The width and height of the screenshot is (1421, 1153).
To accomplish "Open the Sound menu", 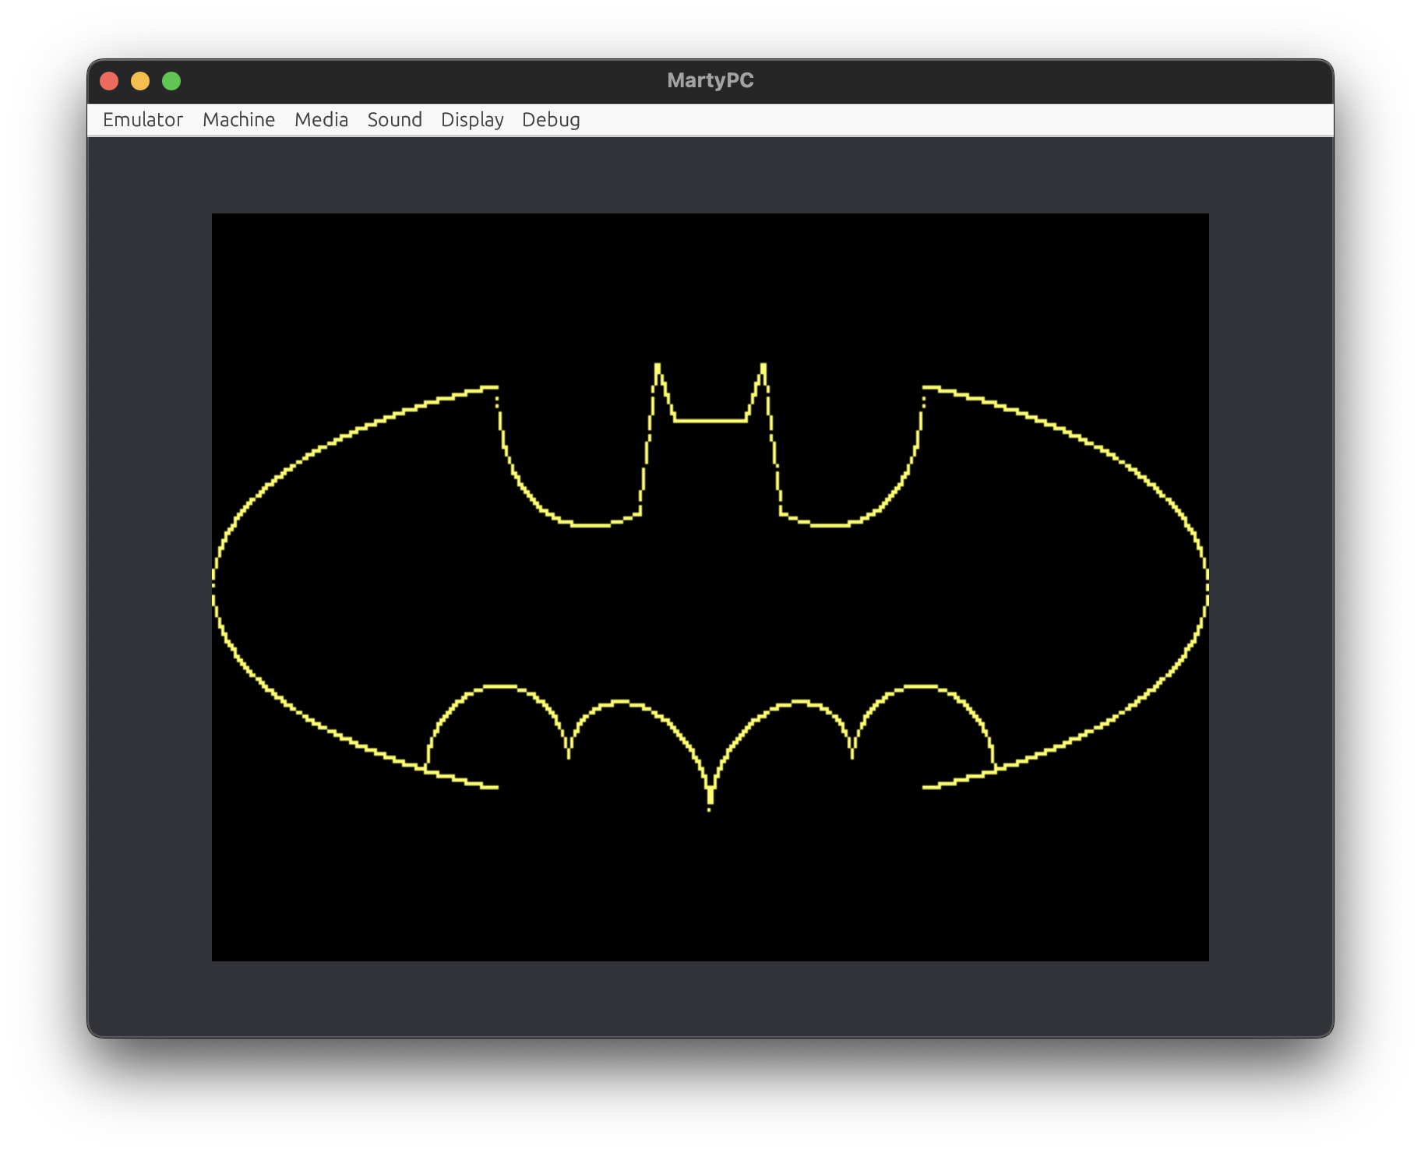I will [394, 120].
